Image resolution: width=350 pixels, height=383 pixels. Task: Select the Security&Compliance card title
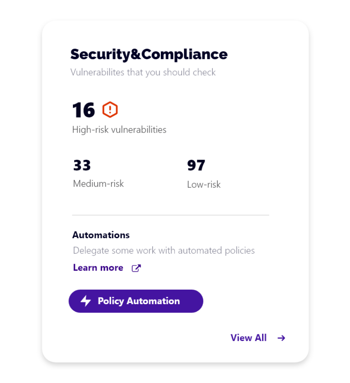[x=149, y=54]
